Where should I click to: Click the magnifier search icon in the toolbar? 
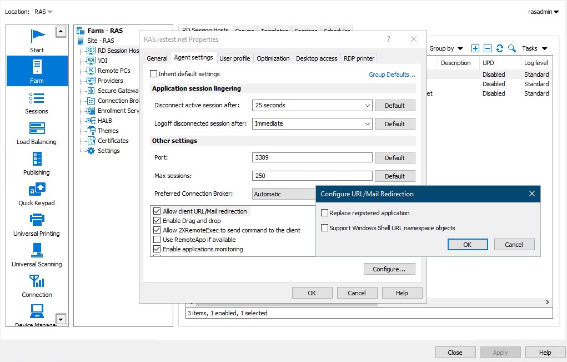pyautogui.click(x=511, y=48)
